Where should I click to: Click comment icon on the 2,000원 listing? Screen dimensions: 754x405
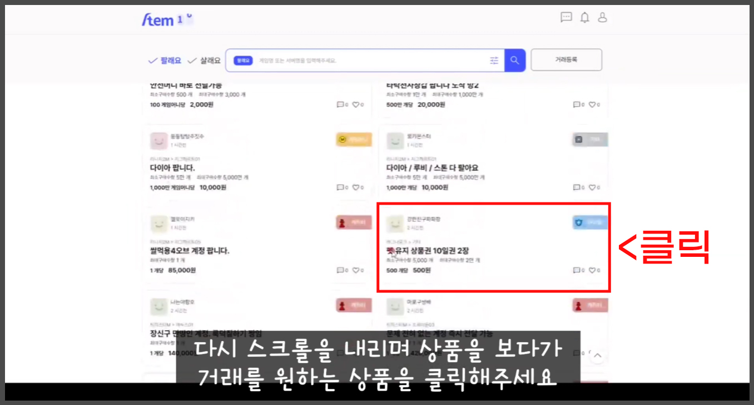click(x=340, y=104)
